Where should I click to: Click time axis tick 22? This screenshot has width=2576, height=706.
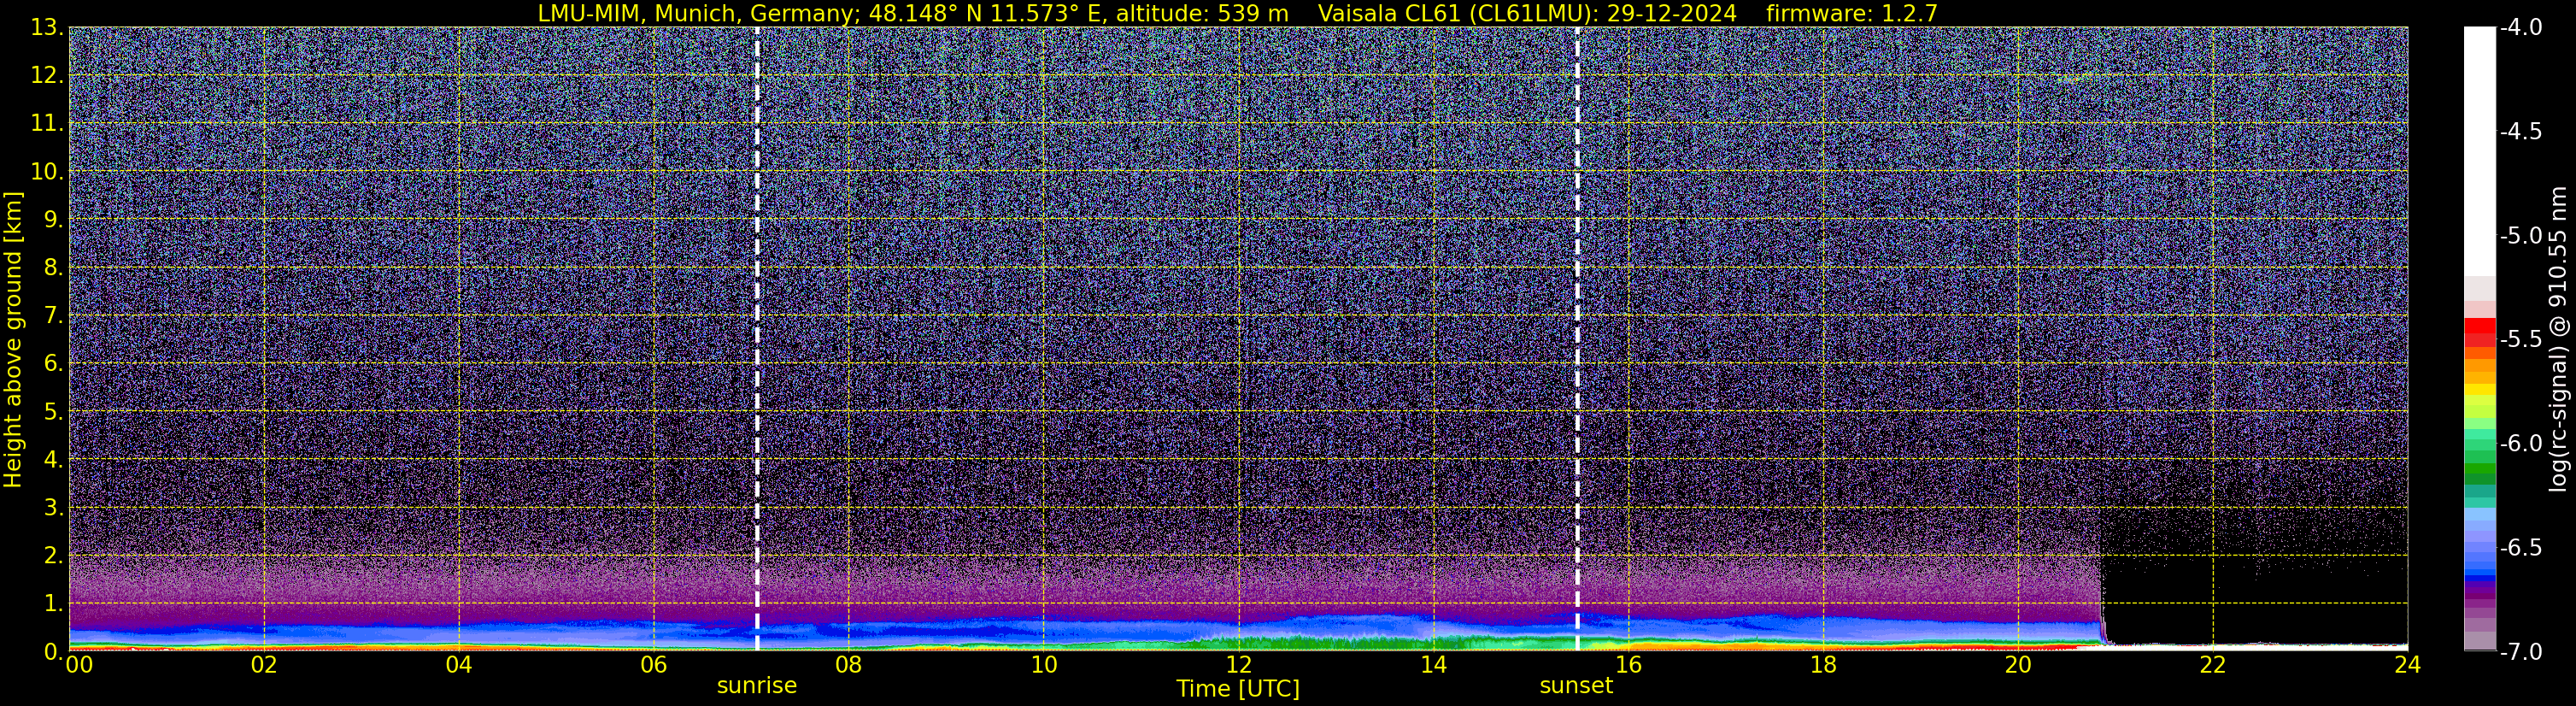point(2214,665)
